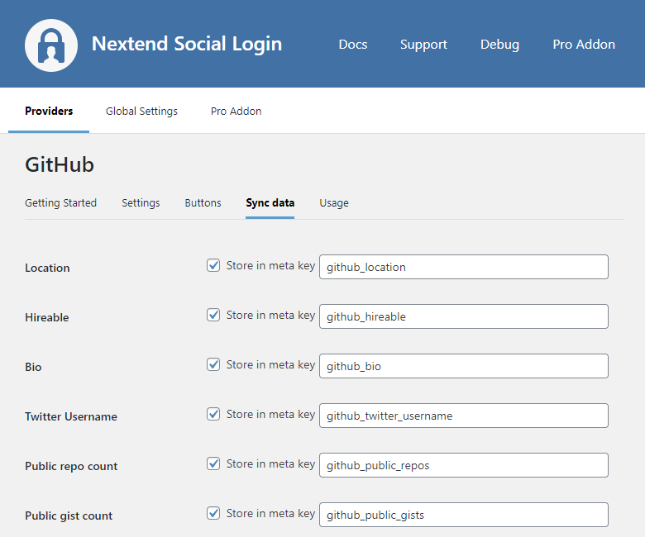645x537 pixels.
Task: Open the Buttons subtab
Action: coord(203,203)
